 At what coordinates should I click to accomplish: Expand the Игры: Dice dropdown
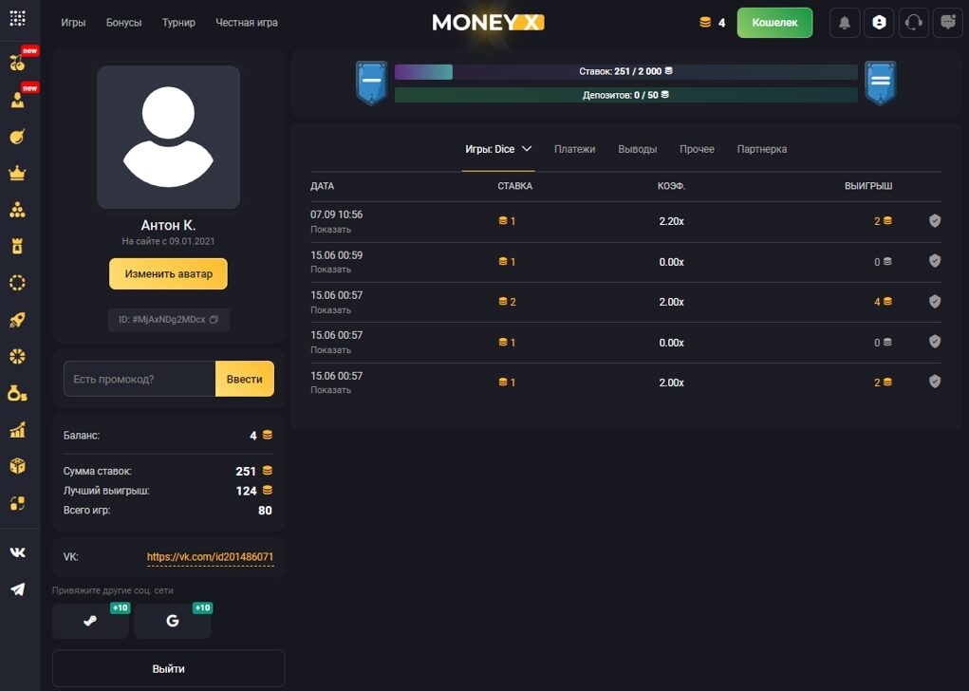(x=498, y=149)
